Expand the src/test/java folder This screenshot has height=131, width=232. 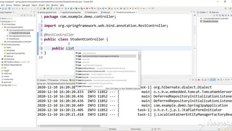click(0, 59)
